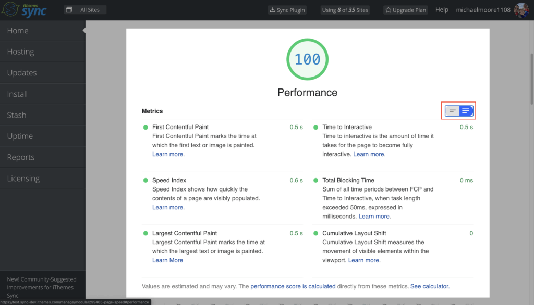Click the Performance heading
This screenshot has width=534, height=305.
pos(307,93)
